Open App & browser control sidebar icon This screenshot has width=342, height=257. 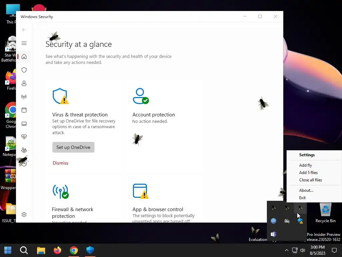(x=24, y=110)
